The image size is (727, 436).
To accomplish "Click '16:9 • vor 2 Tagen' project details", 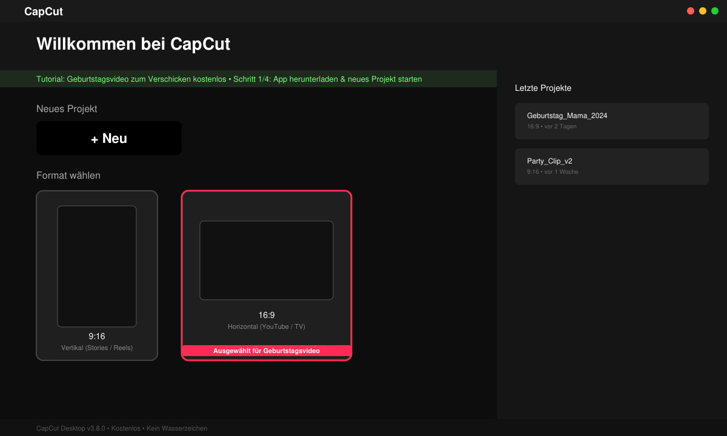I will pyautogui.click(x=552, y=127).
